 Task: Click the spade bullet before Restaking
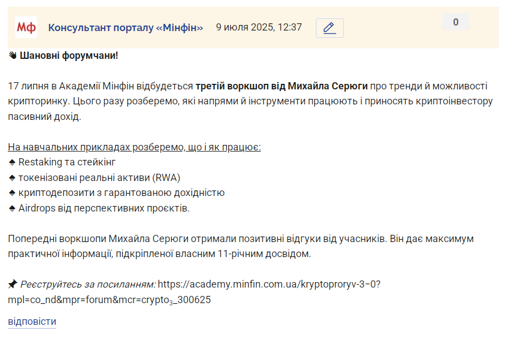(x=12, y=162)
